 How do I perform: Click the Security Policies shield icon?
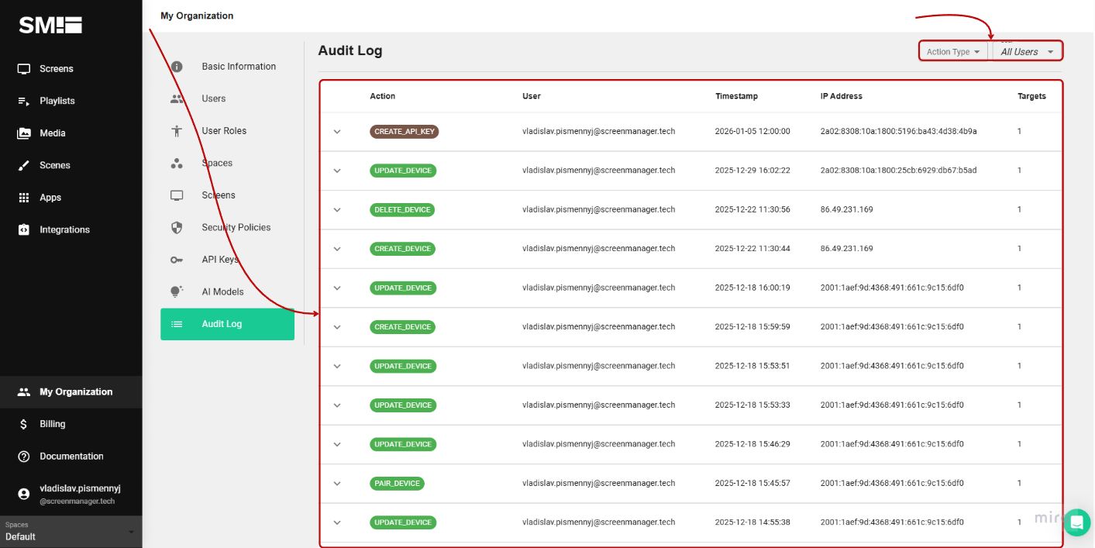click(x=177, y=227)
